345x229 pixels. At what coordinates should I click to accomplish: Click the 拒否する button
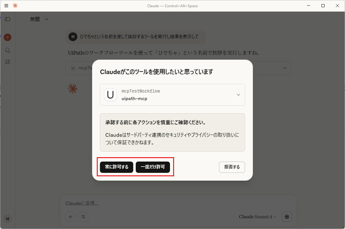(x=232, y=167)
